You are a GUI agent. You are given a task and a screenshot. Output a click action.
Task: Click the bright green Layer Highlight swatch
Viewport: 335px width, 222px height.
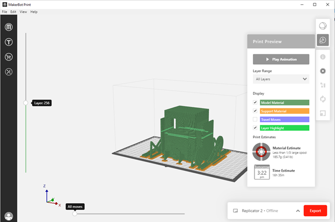coord(285,128)
